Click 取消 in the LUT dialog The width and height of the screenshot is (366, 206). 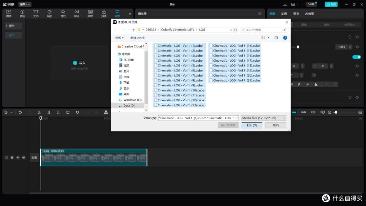[276, 125]
